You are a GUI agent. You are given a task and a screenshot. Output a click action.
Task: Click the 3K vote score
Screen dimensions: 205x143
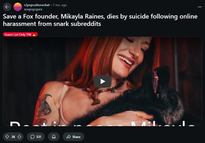tap(13, 137)
